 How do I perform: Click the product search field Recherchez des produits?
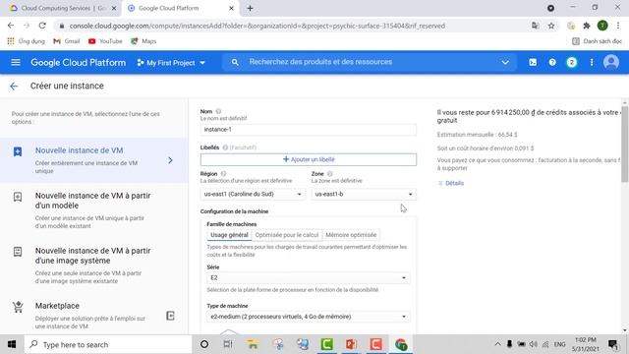pos(321,62)
